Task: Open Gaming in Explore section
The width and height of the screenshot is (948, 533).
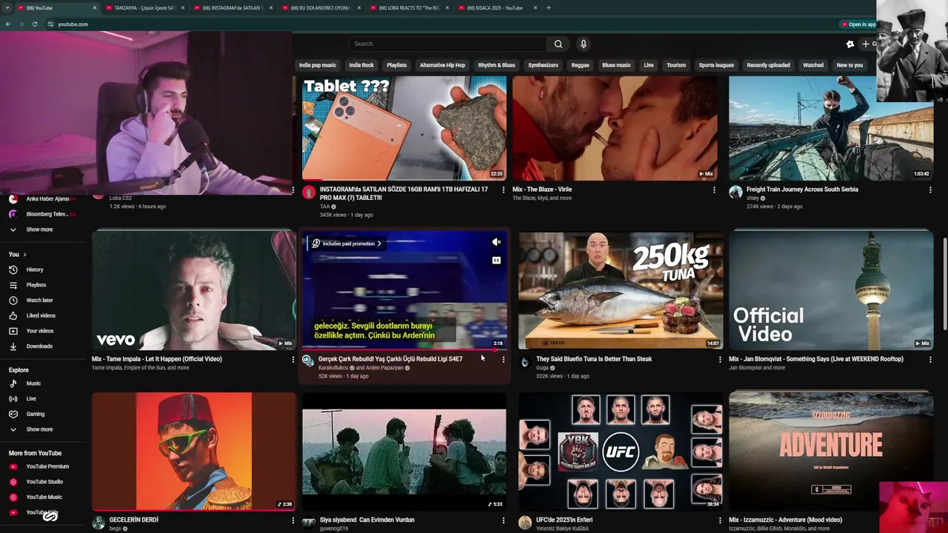Action: click(36, 414)
